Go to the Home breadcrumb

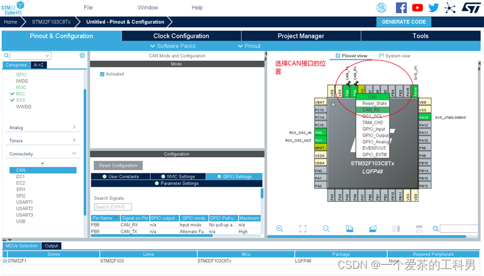point(11,22)
